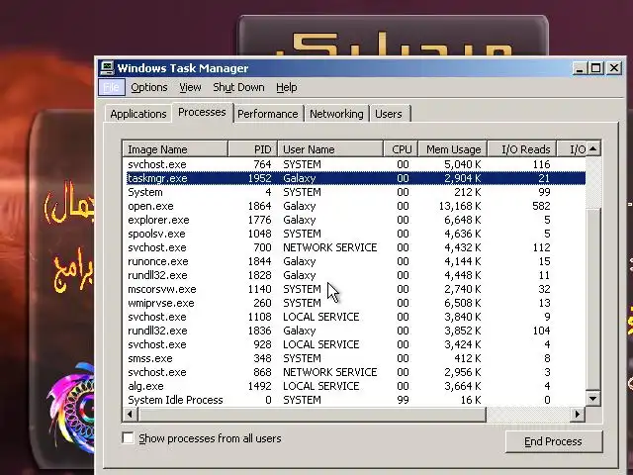Click the horizontal scrollbar thumb

312,415
